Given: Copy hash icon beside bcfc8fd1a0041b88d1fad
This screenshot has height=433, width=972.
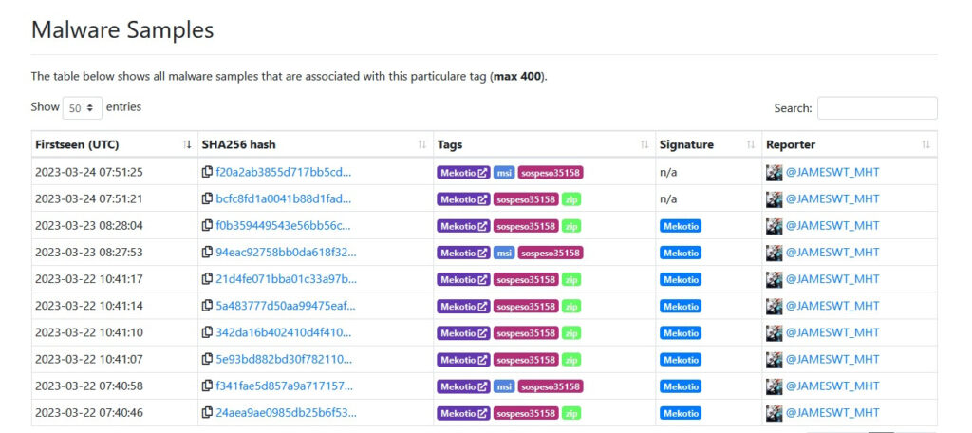Looking at the screenshot, I should [x=207, y=199].
